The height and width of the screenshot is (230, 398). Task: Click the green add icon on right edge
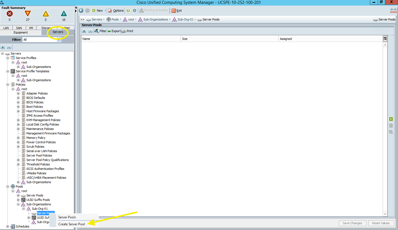click(391, 119)
